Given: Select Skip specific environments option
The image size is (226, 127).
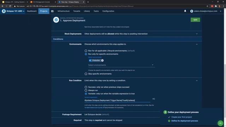Looking at the screenshot, I should pos(86,74).
